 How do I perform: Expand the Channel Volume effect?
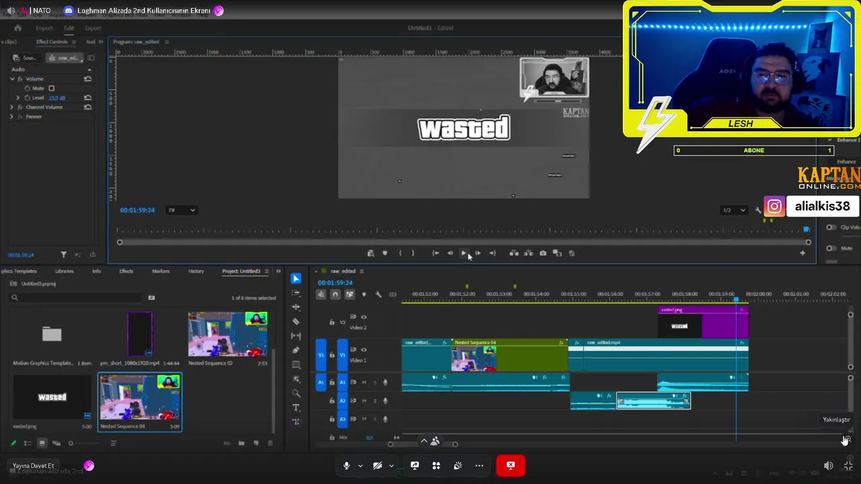(x=11, y=107)
